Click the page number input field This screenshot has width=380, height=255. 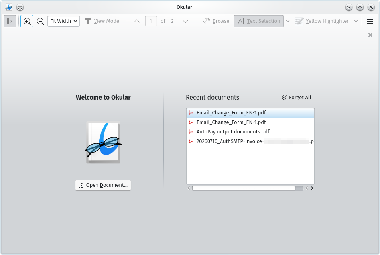coord(151,21)
